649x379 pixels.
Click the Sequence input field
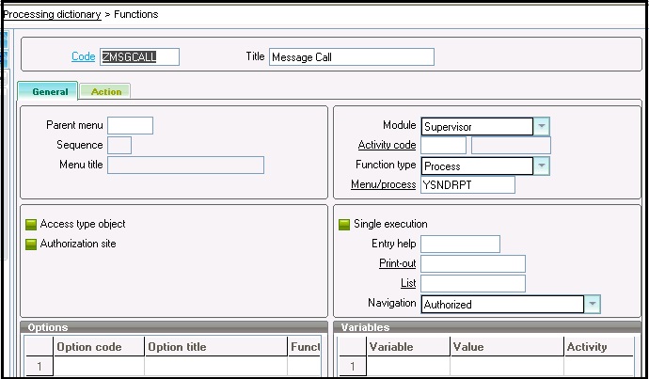click(119, 145)
